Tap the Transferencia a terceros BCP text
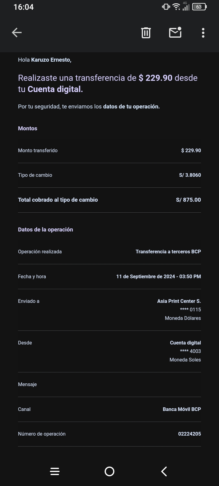The image size is (219, 486). (168, 252)
